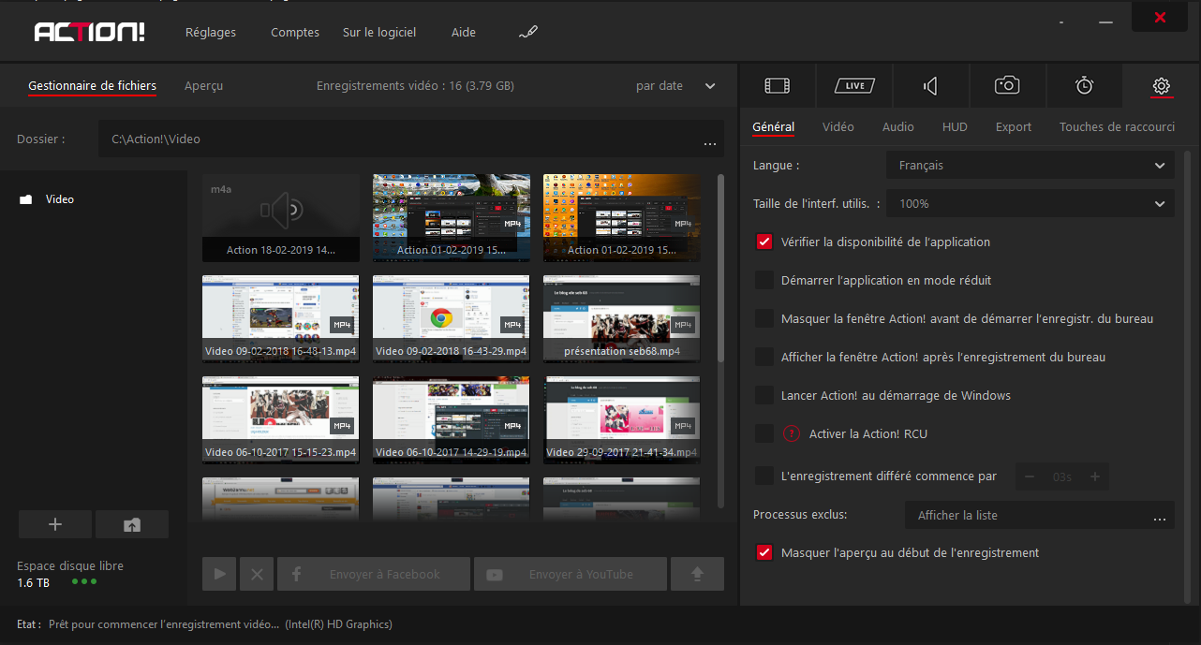Select the thumbnail présentation seb68.mp4
The image size is (1201, 645).
pyautogui.click(x=622, y=318)
